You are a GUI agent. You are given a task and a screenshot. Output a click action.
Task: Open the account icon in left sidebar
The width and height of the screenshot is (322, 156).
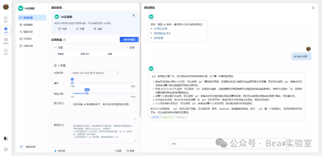[x=6, y=51]
